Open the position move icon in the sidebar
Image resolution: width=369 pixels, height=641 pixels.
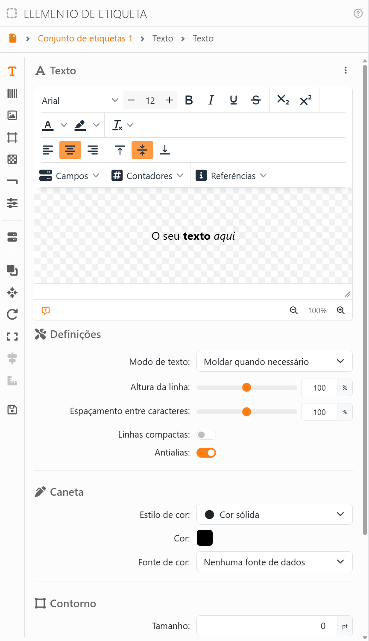(12, 292)
